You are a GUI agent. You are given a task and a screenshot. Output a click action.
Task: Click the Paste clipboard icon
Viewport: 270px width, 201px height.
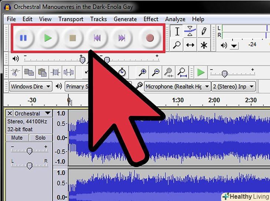(42, 72)
